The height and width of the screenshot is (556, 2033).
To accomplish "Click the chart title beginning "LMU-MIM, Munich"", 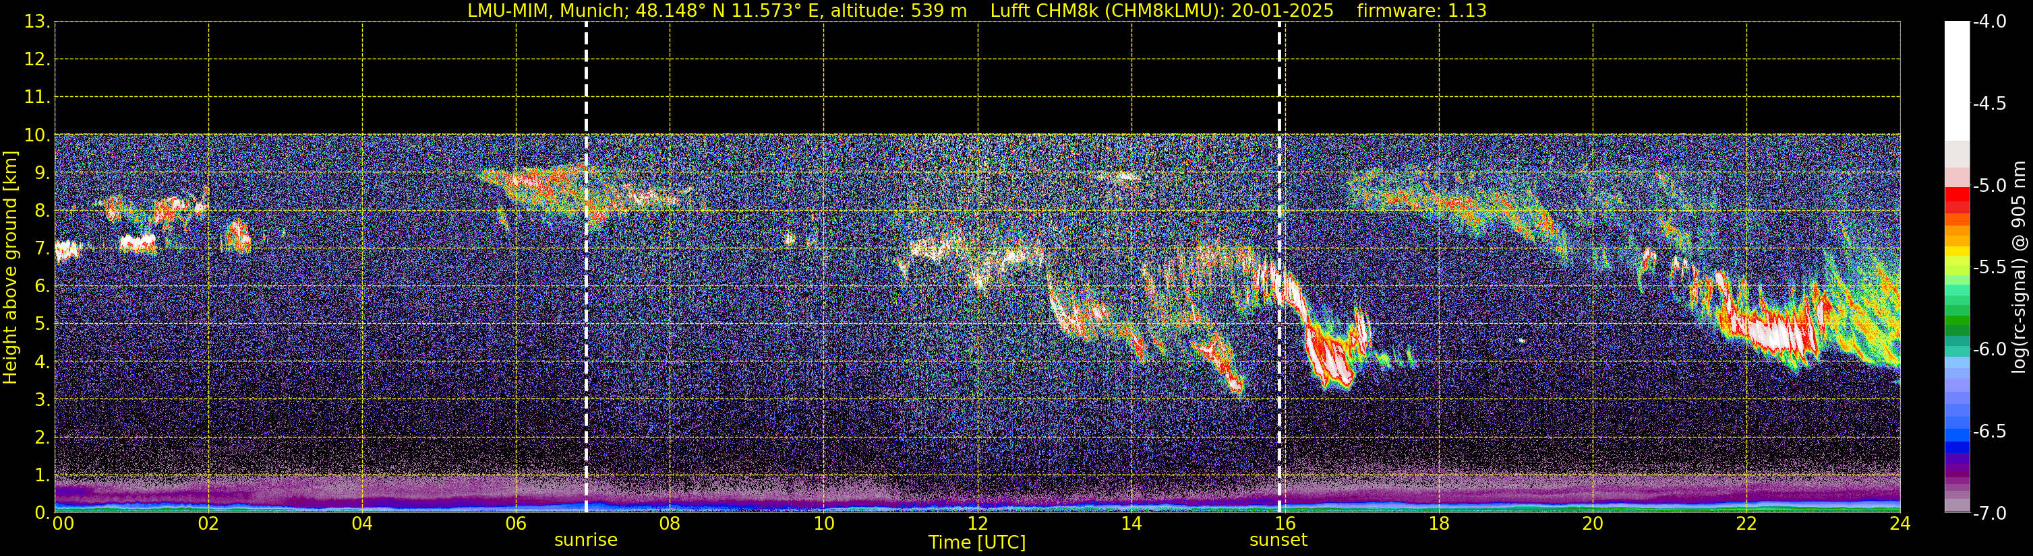I will 977,11.
